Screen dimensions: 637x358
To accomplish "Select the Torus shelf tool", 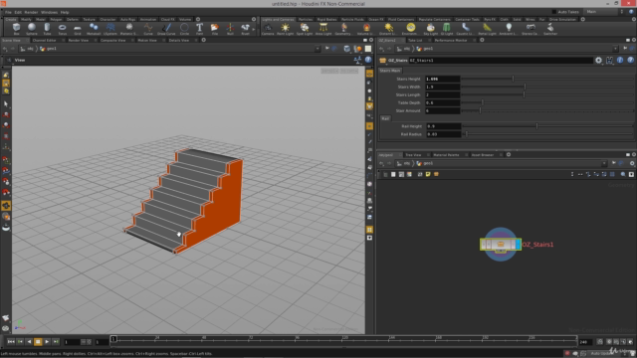I will pyautogui.click(x=62, y=29).
